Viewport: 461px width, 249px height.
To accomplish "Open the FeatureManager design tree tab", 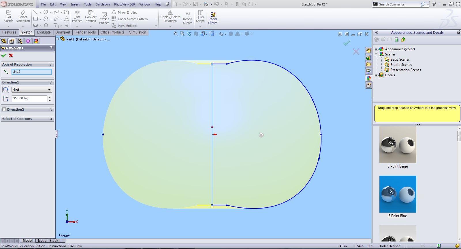I will tap(4, 41).
